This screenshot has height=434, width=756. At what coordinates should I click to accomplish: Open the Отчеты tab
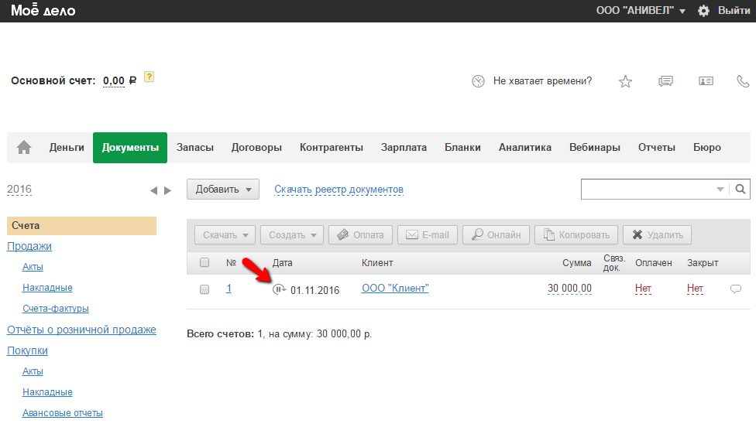click(x=657, y=148)
